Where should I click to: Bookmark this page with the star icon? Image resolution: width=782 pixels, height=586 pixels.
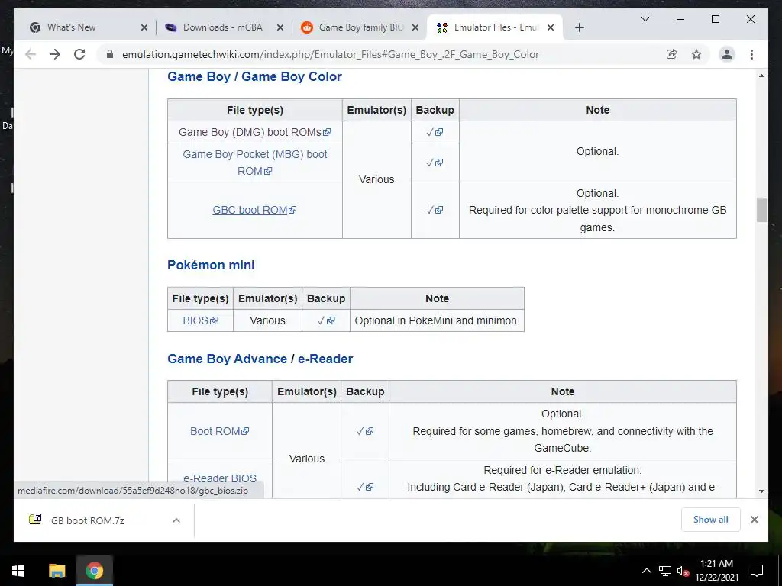(x=696, y=54)
